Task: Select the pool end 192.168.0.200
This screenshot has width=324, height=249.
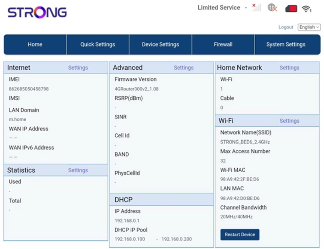Action: [x=177, y=239]
